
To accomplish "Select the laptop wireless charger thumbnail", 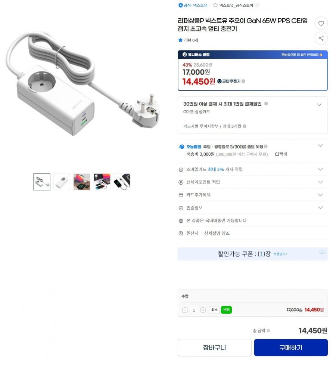I will tap(82, 182).
